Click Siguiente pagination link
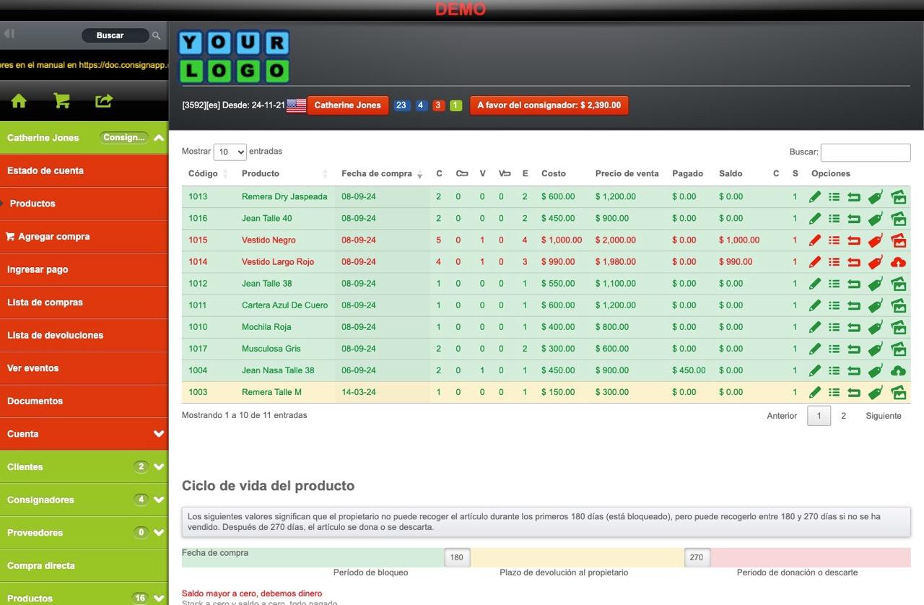This screenshot has height=605, width=924. (x=884, y=416)
